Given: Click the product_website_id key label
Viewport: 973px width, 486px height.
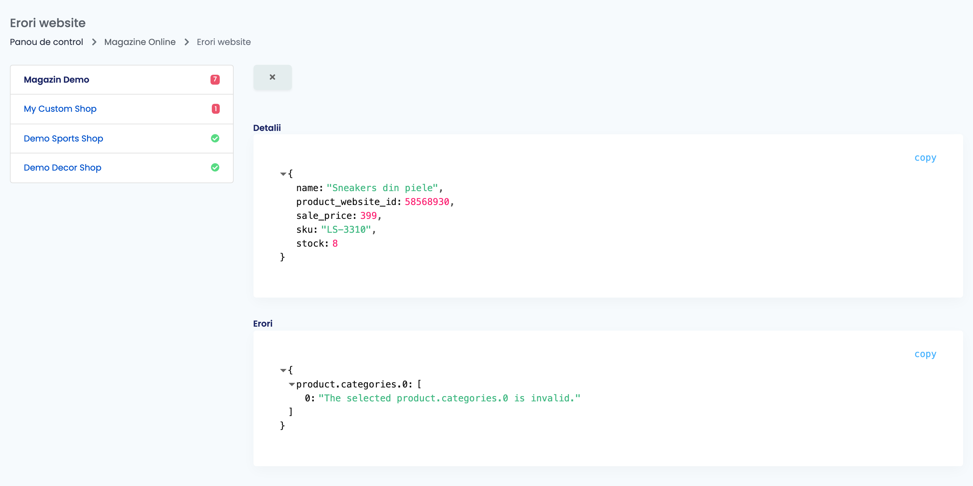Looking at the screenshot, I should (x=346, y=202).
